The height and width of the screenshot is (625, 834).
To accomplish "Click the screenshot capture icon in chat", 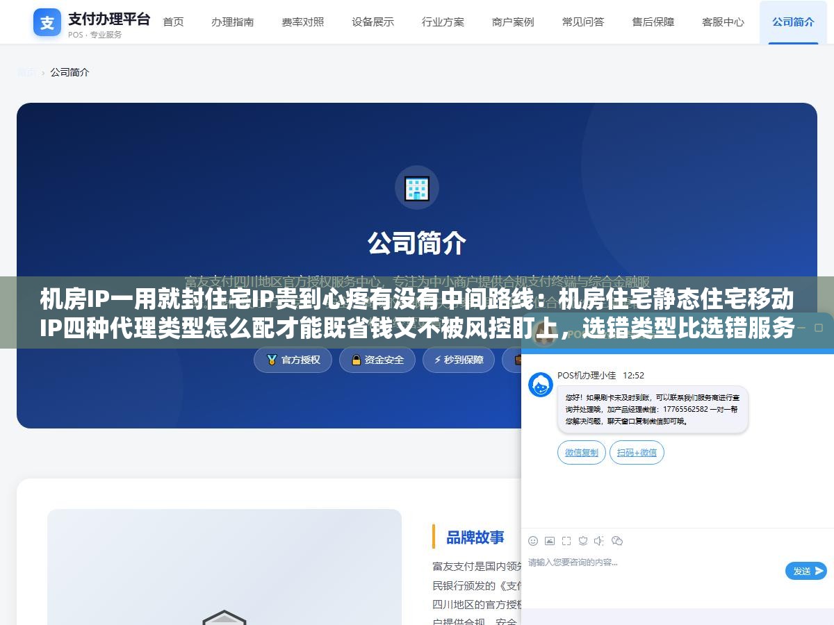I will [566, 541].
